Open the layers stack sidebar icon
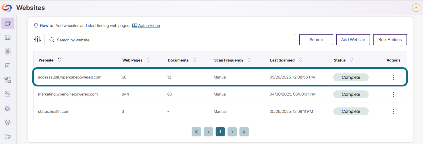This screenshot has height=144, width=423. pyautogui.click(x=8, y=122)
